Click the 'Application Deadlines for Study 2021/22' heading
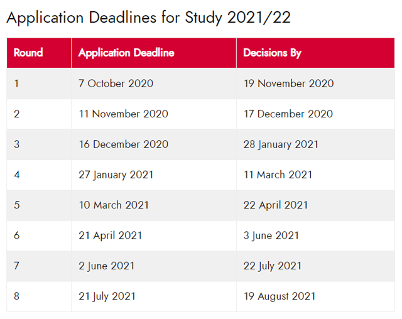 tap(148, 18)
